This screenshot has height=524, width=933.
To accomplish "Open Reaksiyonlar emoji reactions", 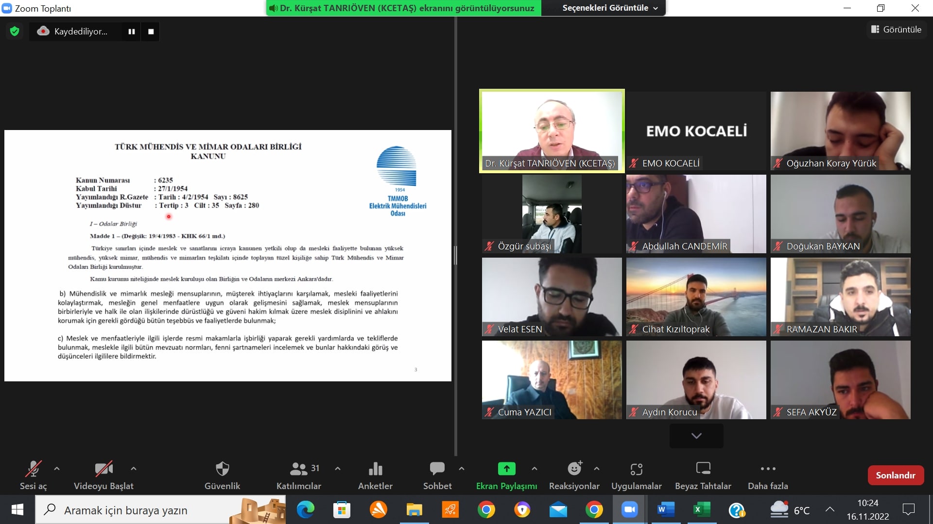I will (x=574, y=475).
